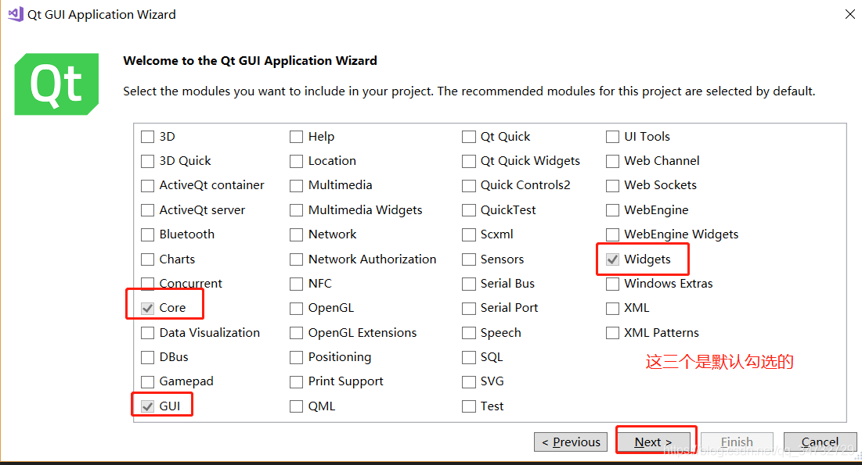
Task: Go to Next wizard page
Action: [x=653, y=442]
